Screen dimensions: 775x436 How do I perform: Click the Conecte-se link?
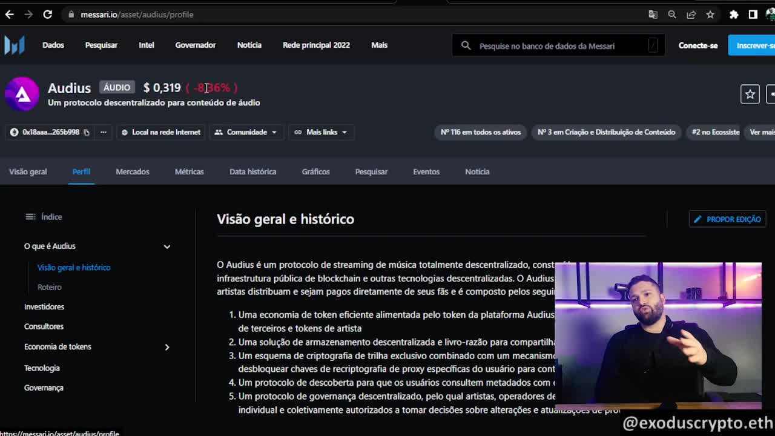tap(698, 45)
